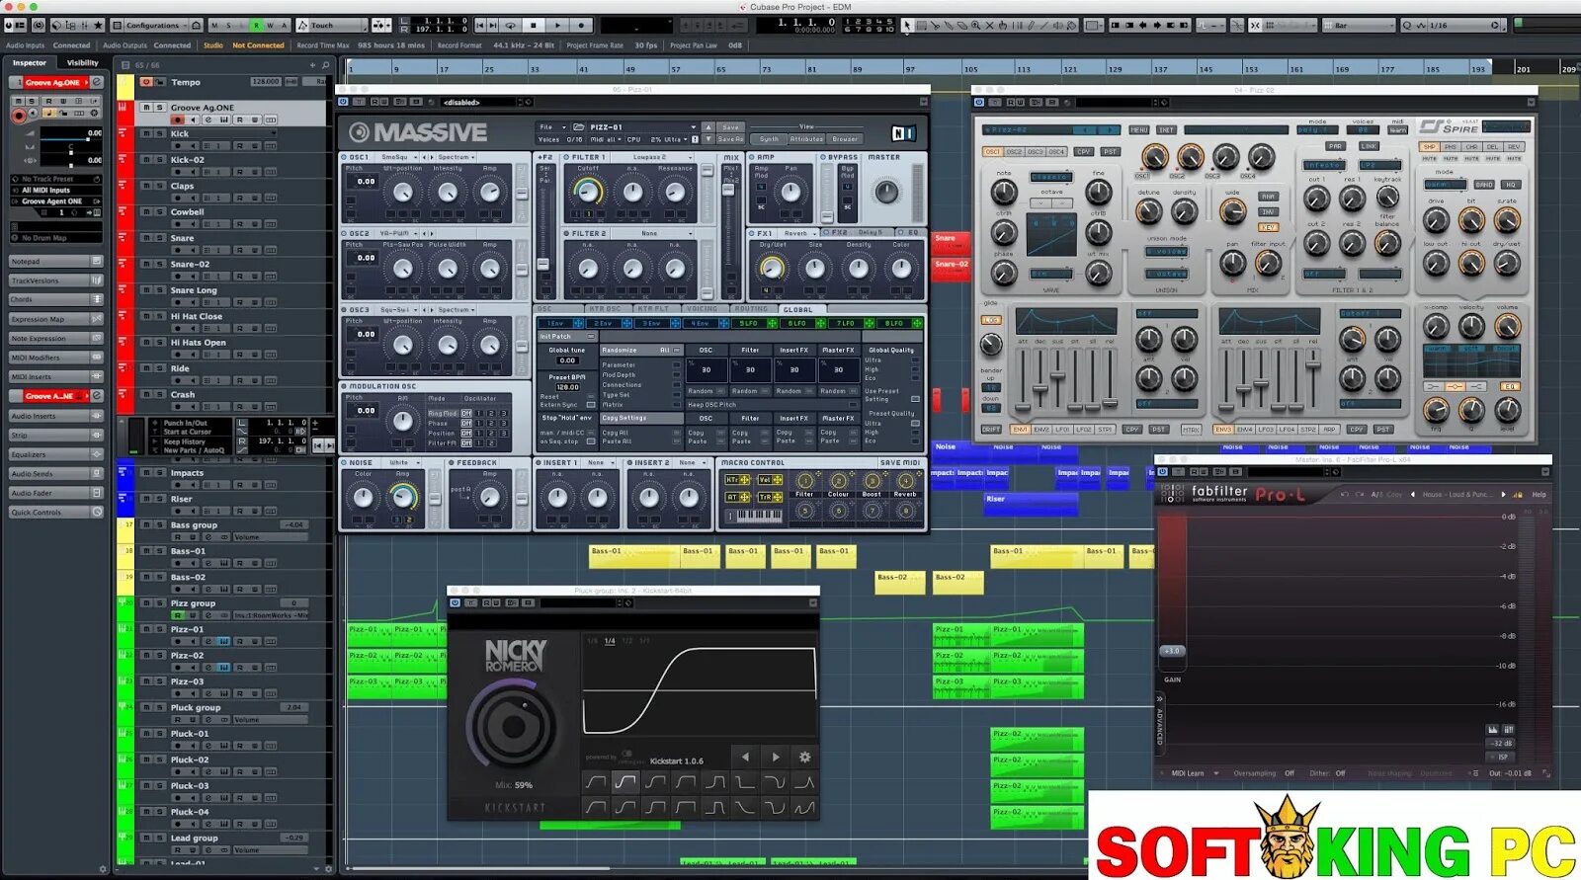Click Massive Master volume knob

(x=886, y=193)
